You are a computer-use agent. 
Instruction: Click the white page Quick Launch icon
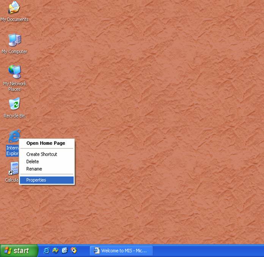(x=65, y=251)
